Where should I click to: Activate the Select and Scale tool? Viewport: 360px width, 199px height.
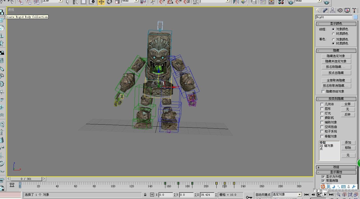click(x=117, y=2)
